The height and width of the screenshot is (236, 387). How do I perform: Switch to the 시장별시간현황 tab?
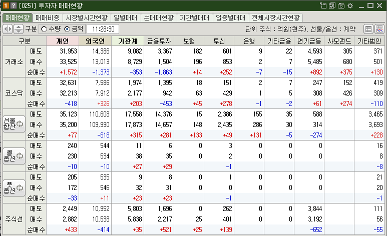(87, 18)
